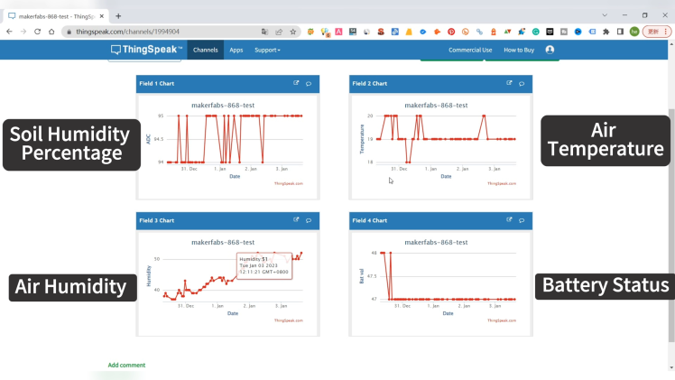Bookmark this page with the star icon
Viewport: 675px width, 380px height.
click(293, 32)
